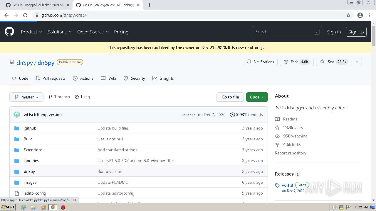Open File Explorer from taskbar

pos(33,207)
